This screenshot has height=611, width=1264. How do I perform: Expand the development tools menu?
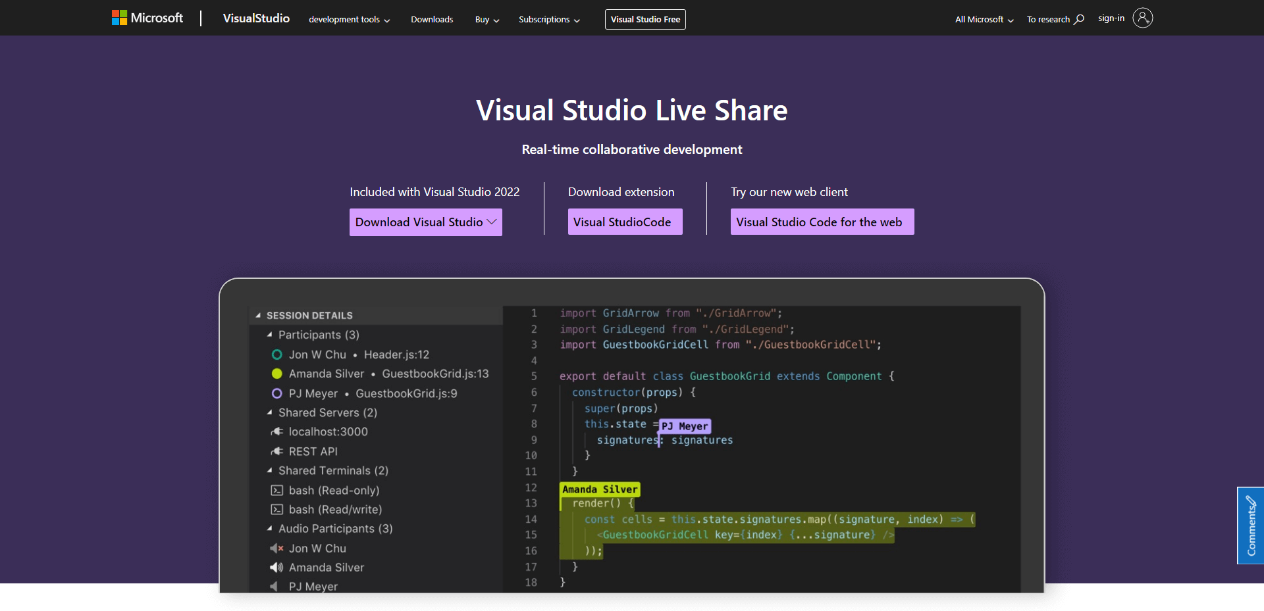point(350,20)
